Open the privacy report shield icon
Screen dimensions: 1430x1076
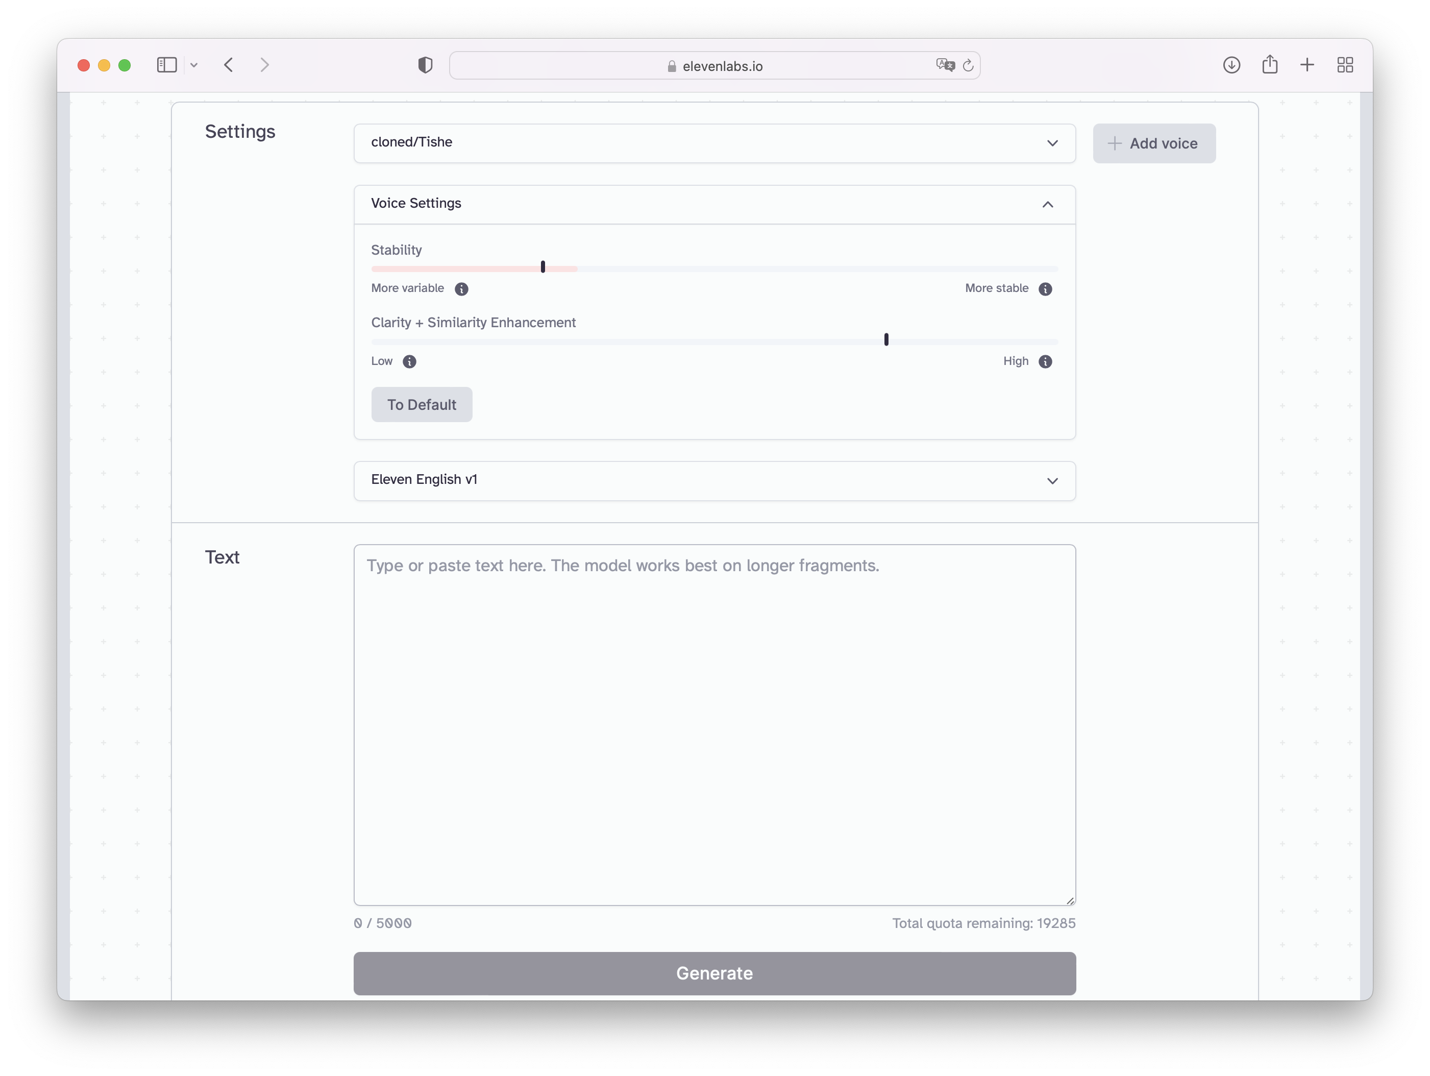425,65
